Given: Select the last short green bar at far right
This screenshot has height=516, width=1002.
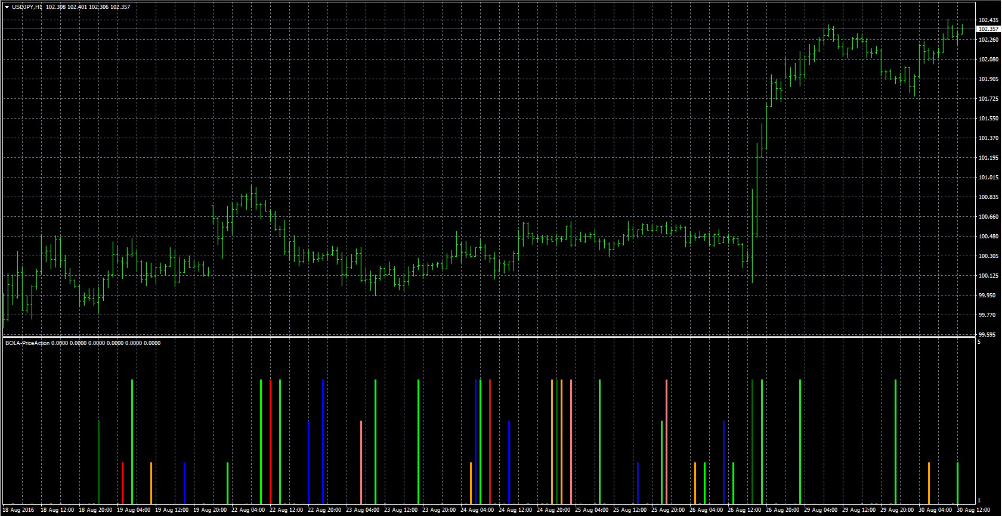Looking at the screenshot, I should (957, 483).
